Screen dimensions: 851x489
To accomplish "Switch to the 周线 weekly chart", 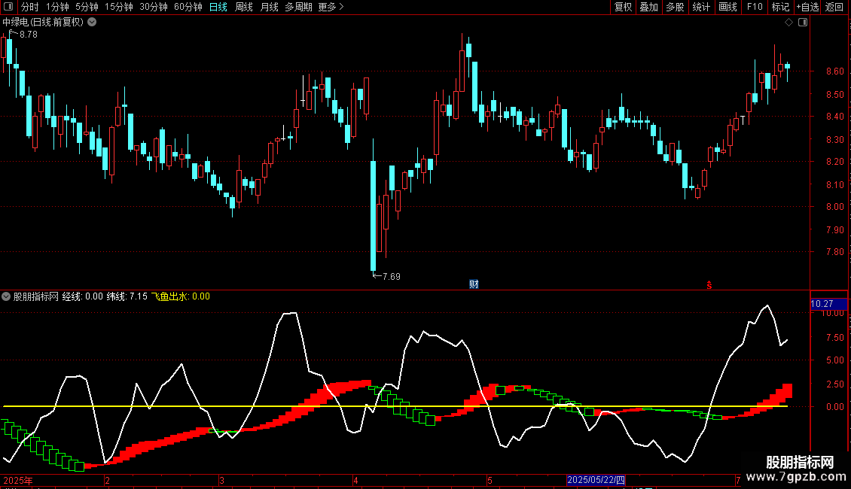I will 244,7.
